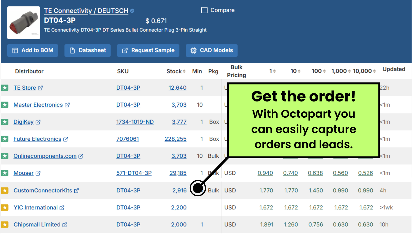Open the 7076061 SKU link

128,139
